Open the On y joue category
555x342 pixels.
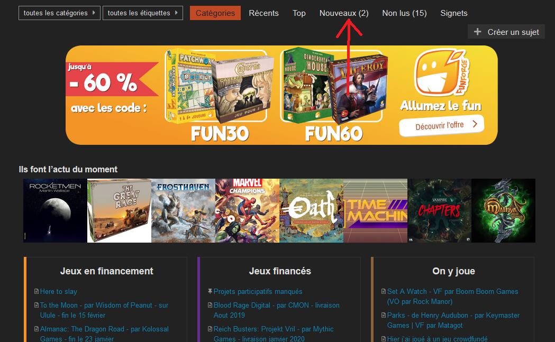[454, 271]
